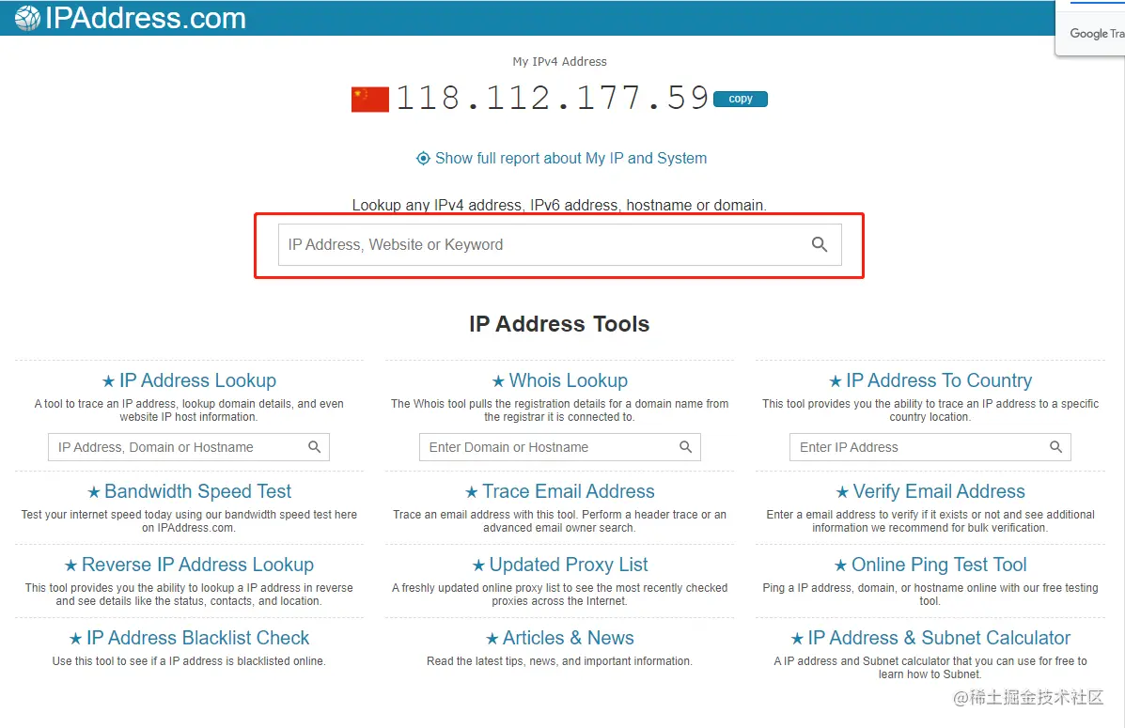The image size is (1125, 728).
Task: Copy the IPv4 address with the copy button
Action: tap(741, 99)
